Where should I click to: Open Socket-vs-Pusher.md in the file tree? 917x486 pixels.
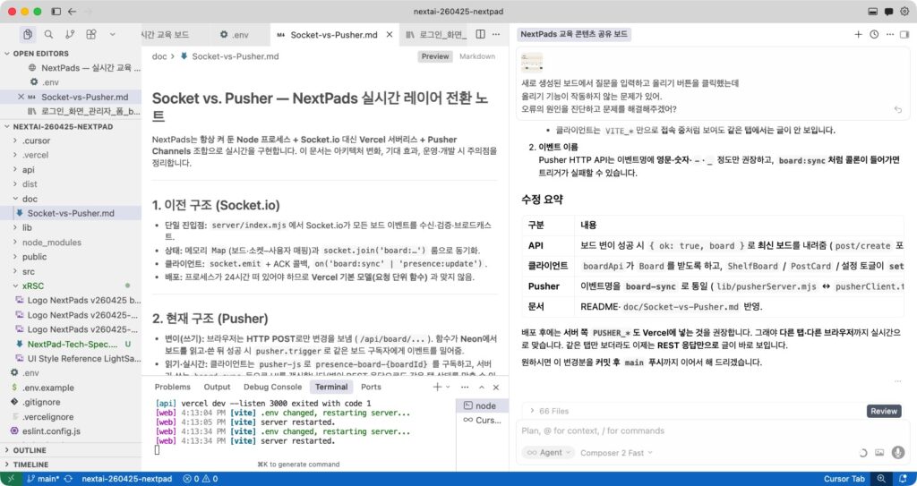click(x=70, y=213)
